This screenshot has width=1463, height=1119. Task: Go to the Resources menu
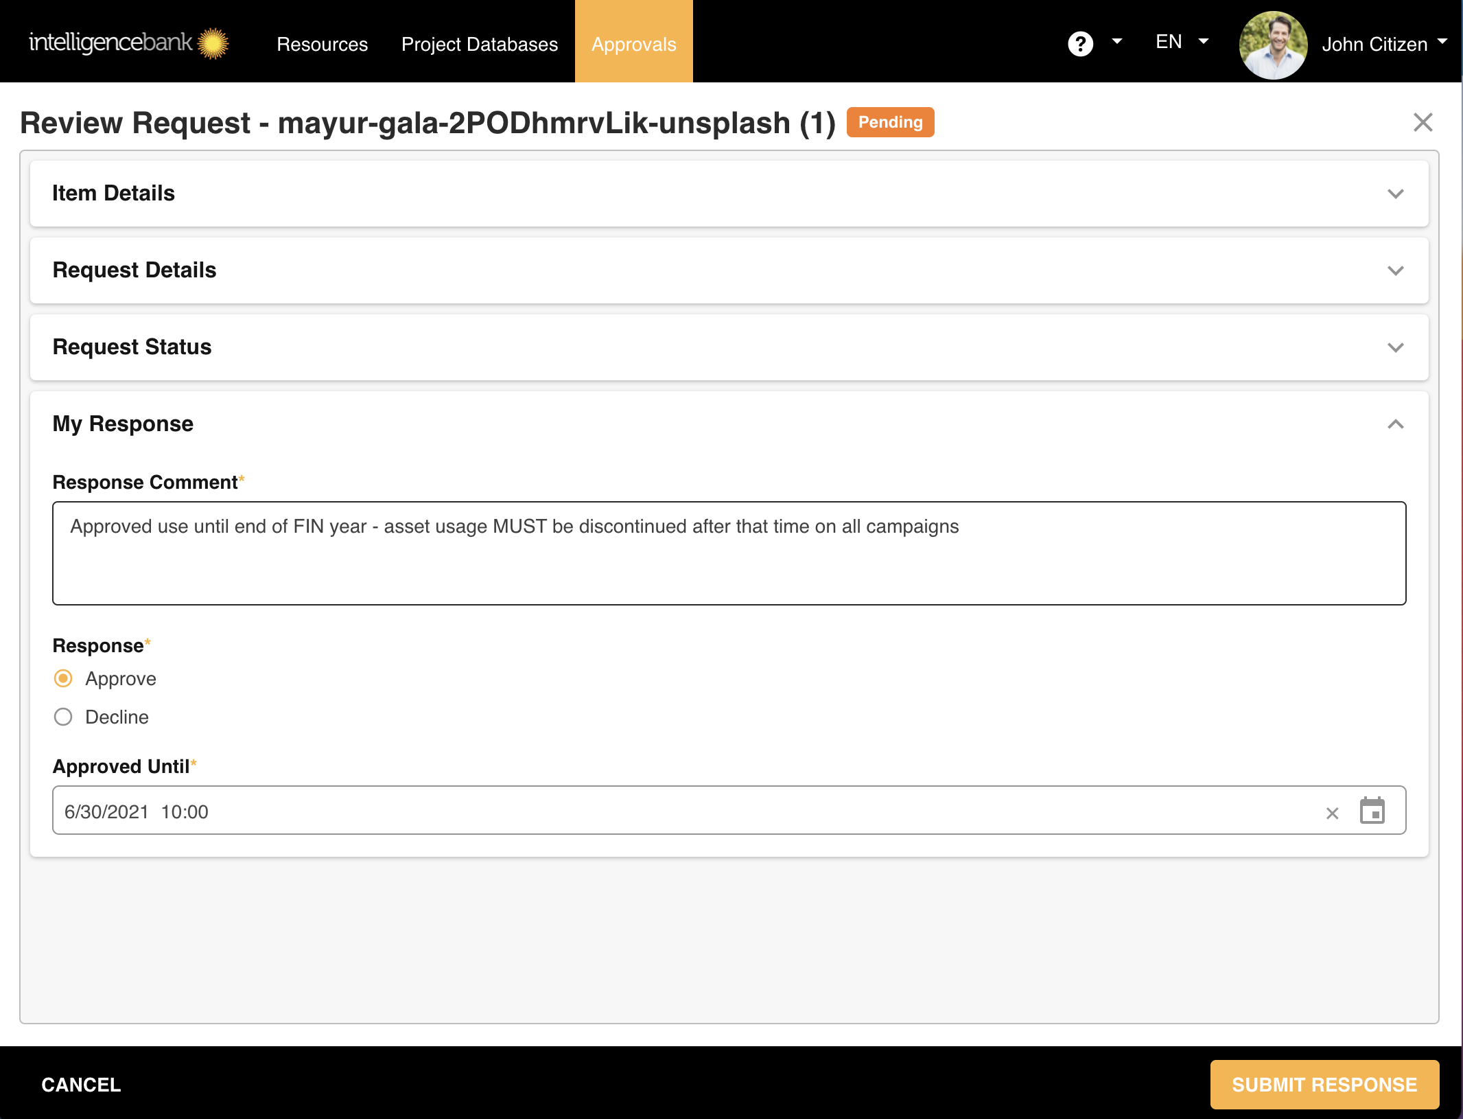tap(322, 44)
